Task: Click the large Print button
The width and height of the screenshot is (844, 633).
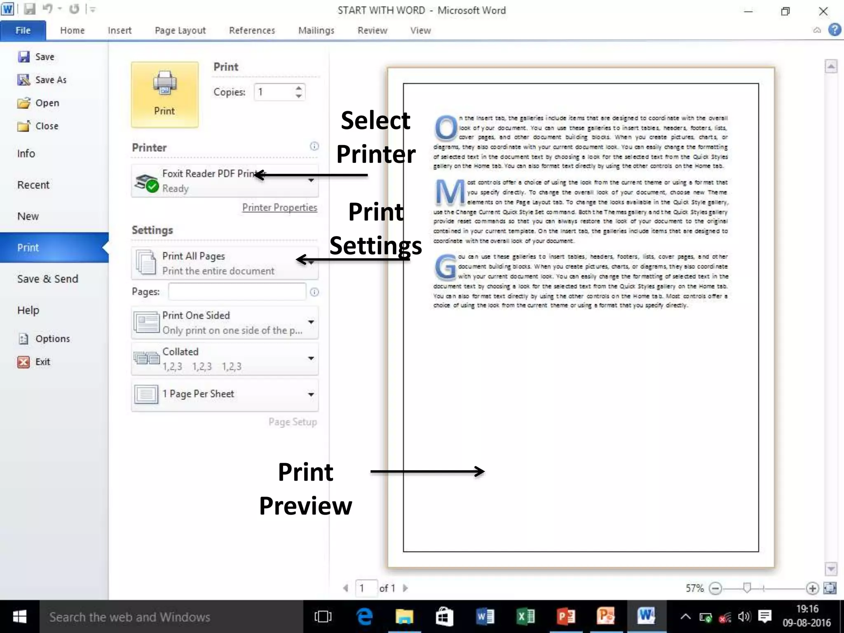Action: pyautogui.click(x=164, y=94)
